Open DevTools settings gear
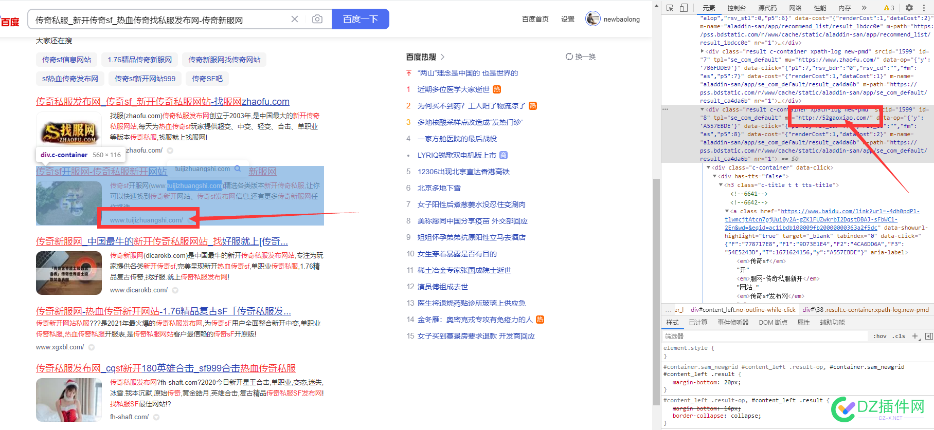Screen dimensions: 934x430 (x=909, y=8)
